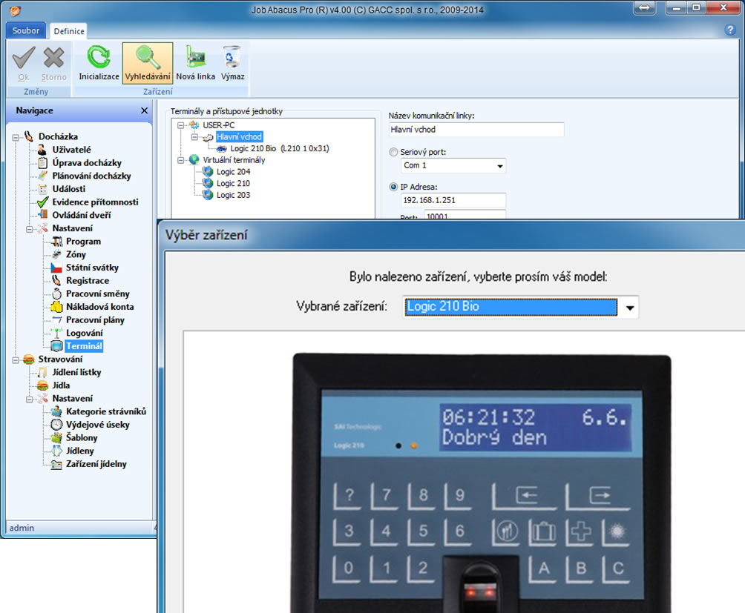Open the Com 1 serial port dropdown
The height and width of the screenshot is (613, 745).
coord(500,165)
